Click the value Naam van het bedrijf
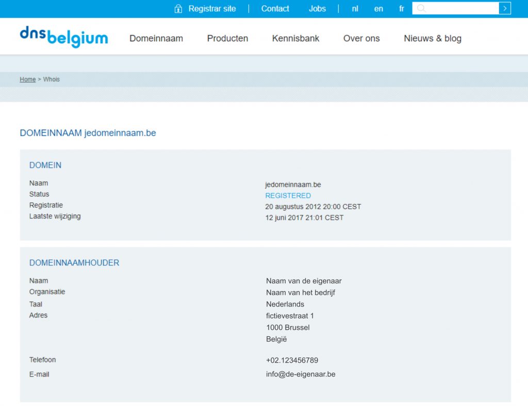This screenshot has width=528, height=406. tap(301, 293)
